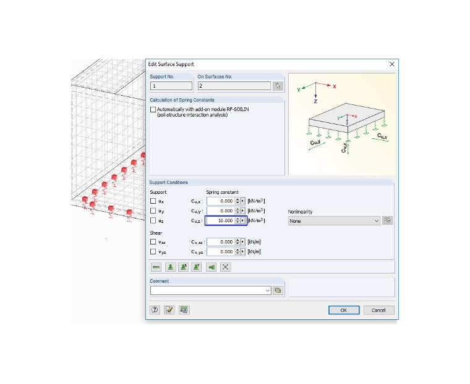
Task: Click the nonlinearity edit icon beside None
Action: (388, 221)
